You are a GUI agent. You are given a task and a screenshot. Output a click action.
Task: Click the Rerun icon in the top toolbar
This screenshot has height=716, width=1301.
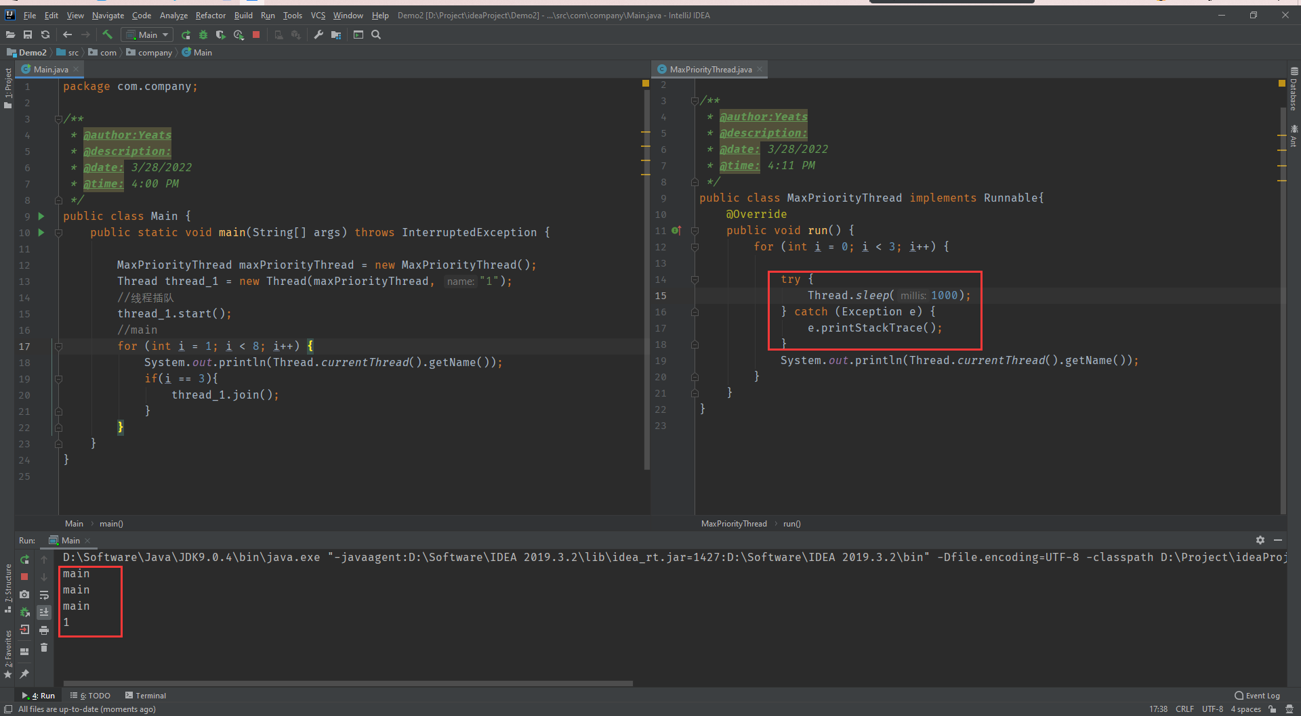[x=186, y=35]
